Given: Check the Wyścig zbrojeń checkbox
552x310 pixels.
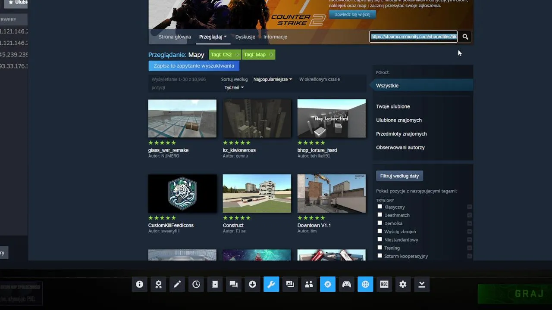Looking at the screenshot, I should 380,231.
